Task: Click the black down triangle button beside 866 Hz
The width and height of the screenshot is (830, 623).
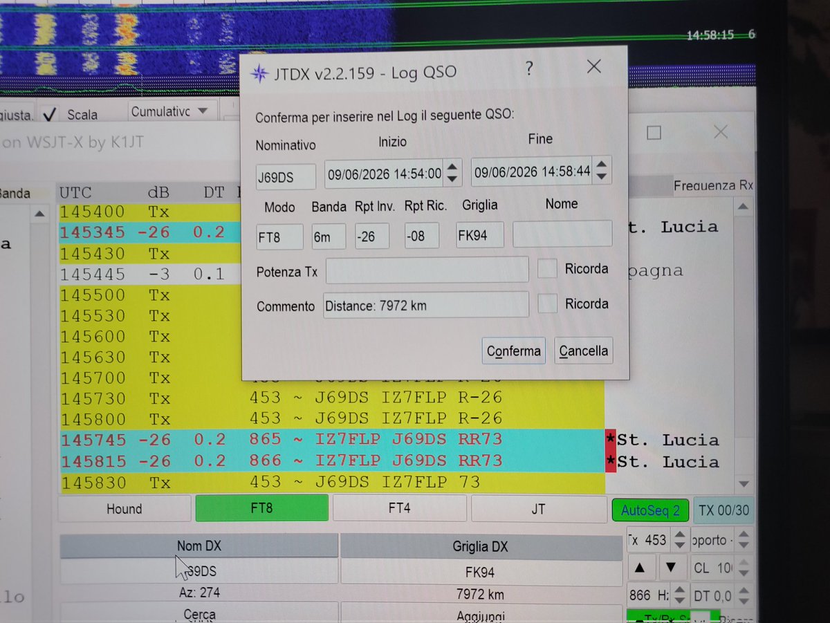Action: tap(671, 568)
